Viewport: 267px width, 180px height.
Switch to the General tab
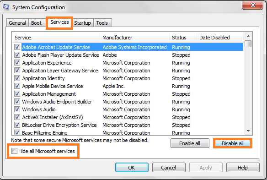click(17, 23)
